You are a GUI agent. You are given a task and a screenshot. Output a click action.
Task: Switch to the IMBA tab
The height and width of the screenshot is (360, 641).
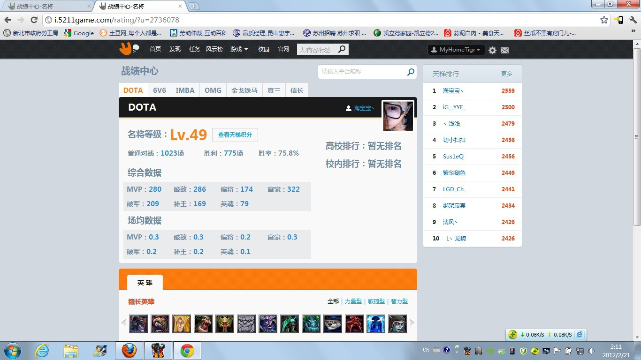click(x=185, y=90)
